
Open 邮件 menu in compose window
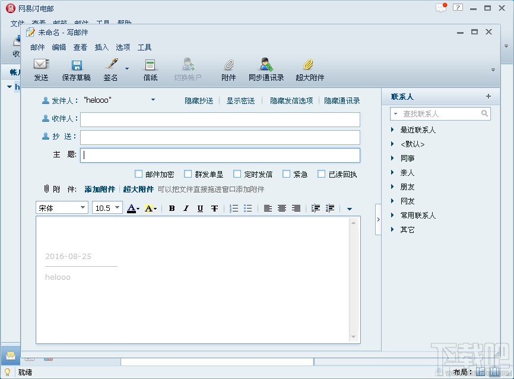37,48
